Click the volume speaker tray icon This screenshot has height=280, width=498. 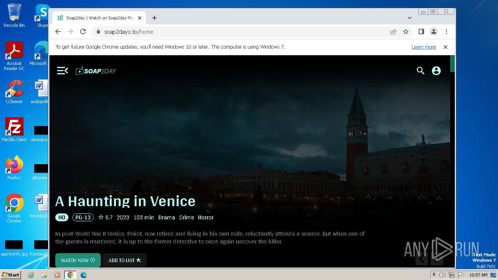pos(442,275)
